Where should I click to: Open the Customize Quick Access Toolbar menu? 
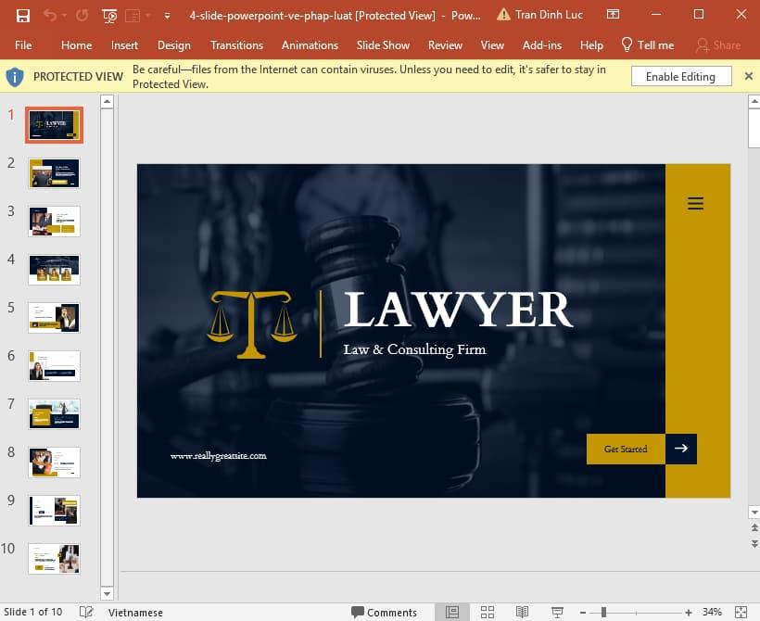click(167, 16)
